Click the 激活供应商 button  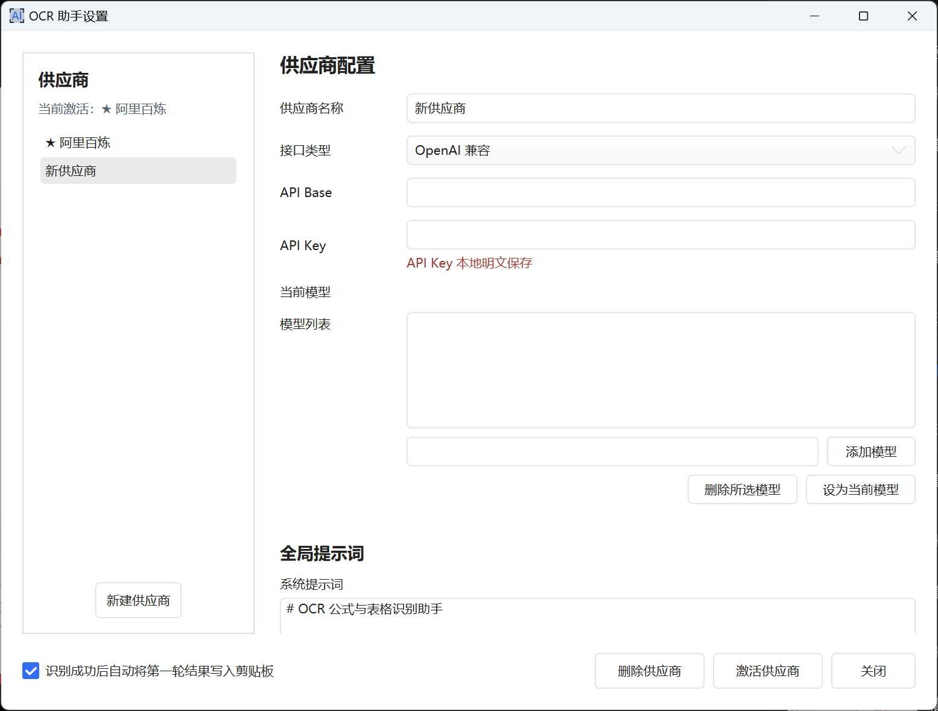click(768, 671)
